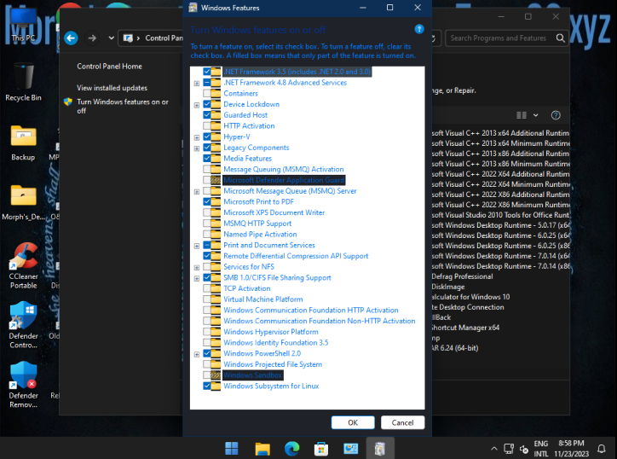Select the Backup folder on desktop
The height and width of the screenshot is (459, 617).
[23, 142]
